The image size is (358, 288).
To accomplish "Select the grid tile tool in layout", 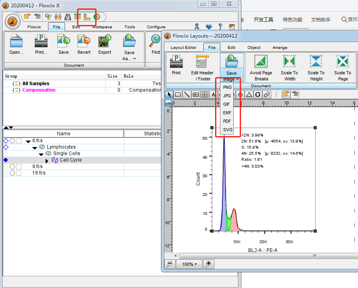I will click(205, 95).
